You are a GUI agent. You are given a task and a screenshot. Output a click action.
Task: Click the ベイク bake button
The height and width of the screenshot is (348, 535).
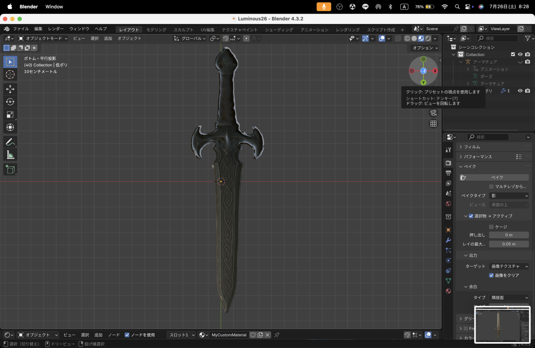[x=494, y=177]
